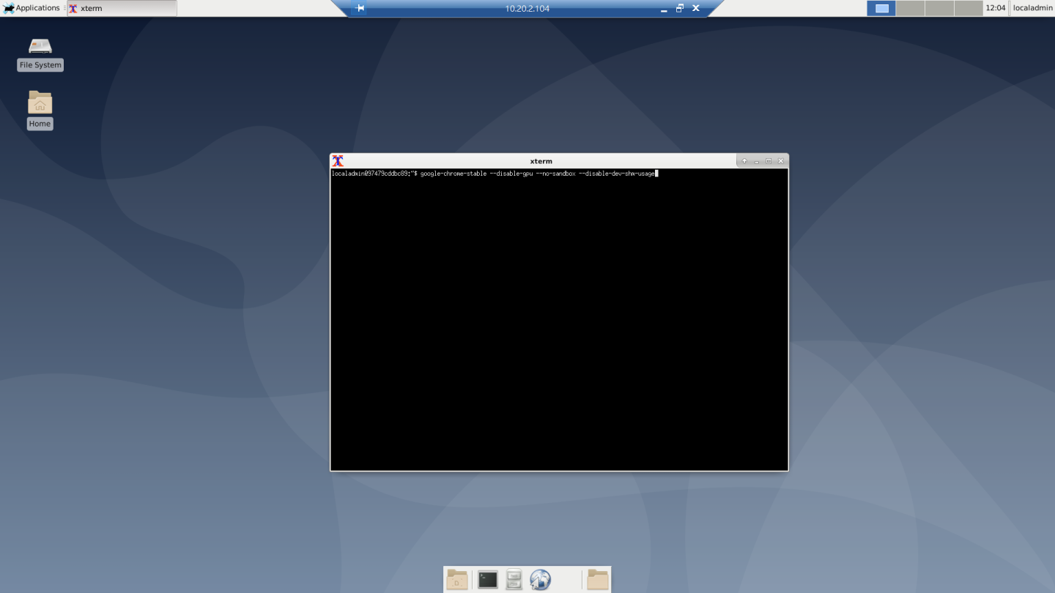Click the localadmin shell prompt text

tap(374, 174)
